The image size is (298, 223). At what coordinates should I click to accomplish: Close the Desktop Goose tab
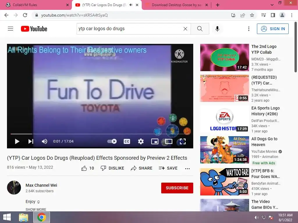207,5
